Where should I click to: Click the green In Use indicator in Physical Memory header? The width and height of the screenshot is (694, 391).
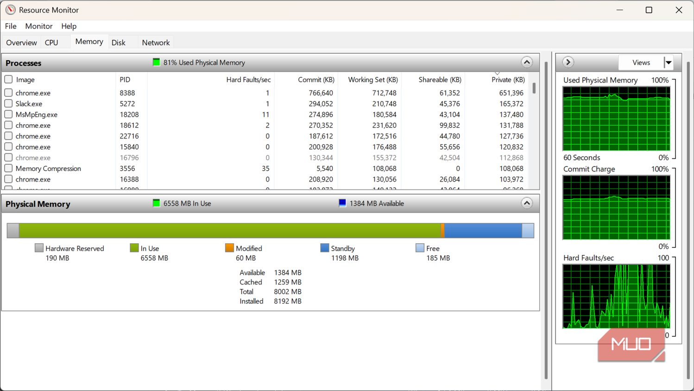[x=156, y=203]
